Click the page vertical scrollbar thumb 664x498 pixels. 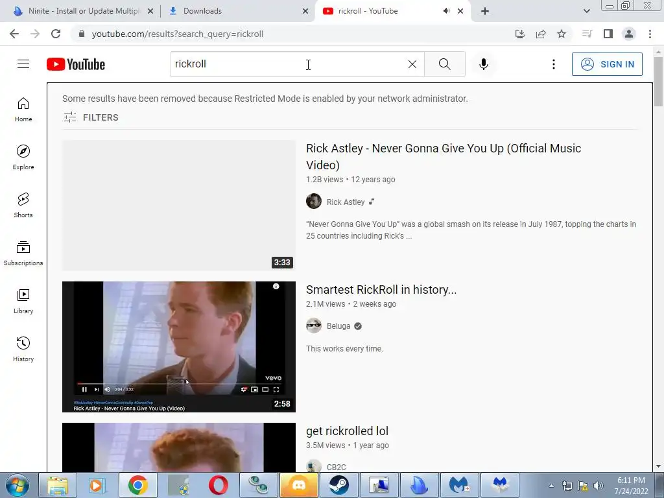tap(658, 81)
